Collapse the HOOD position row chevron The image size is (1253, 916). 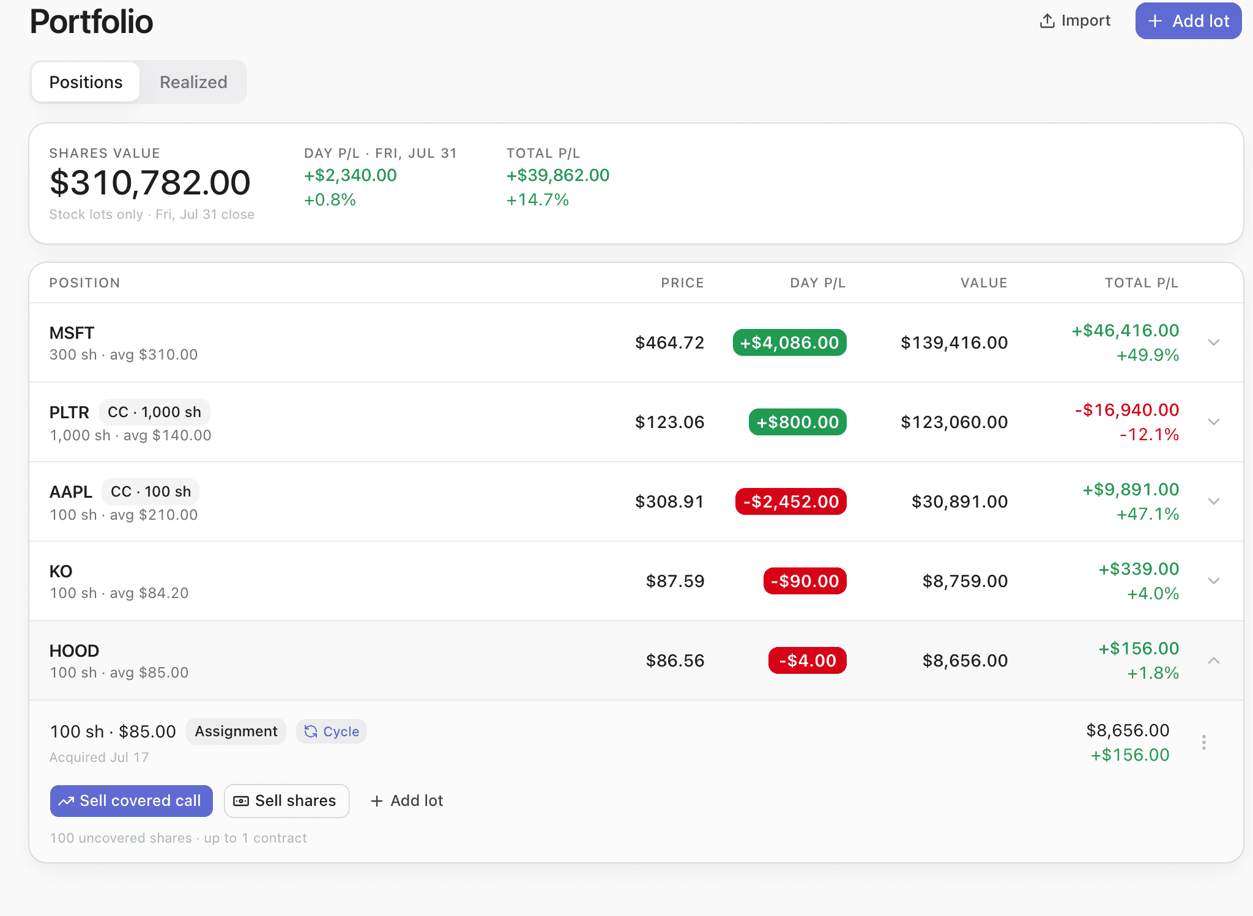pos(1214,660)
